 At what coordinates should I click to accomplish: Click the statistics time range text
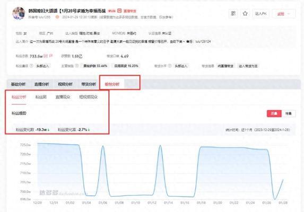(258, 130)
